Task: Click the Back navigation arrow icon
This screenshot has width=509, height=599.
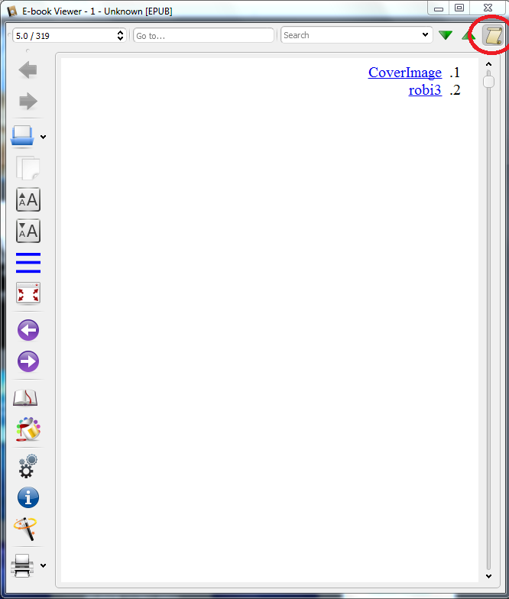Action: (28, 70)
